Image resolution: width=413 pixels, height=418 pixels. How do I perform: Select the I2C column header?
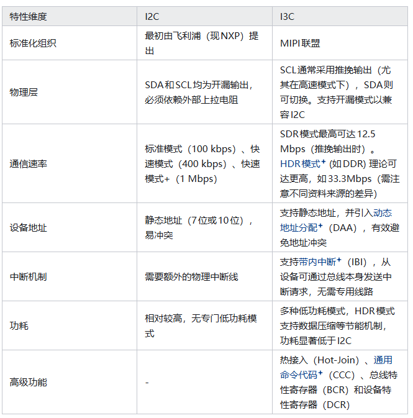tap(152, 17)
